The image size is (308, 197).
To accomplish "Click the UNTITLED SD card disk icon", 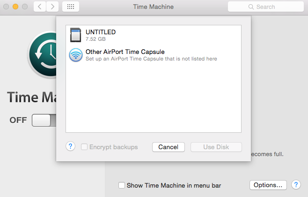I will click(x=76, y=35).
